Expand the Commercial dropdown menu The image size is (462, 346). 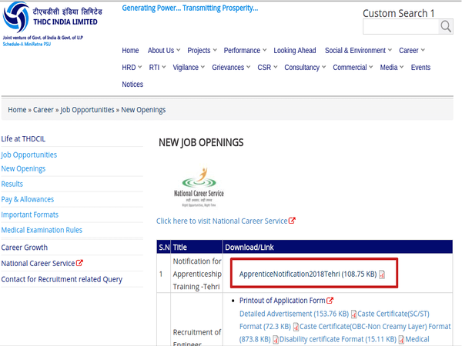(x=353, y=68)
